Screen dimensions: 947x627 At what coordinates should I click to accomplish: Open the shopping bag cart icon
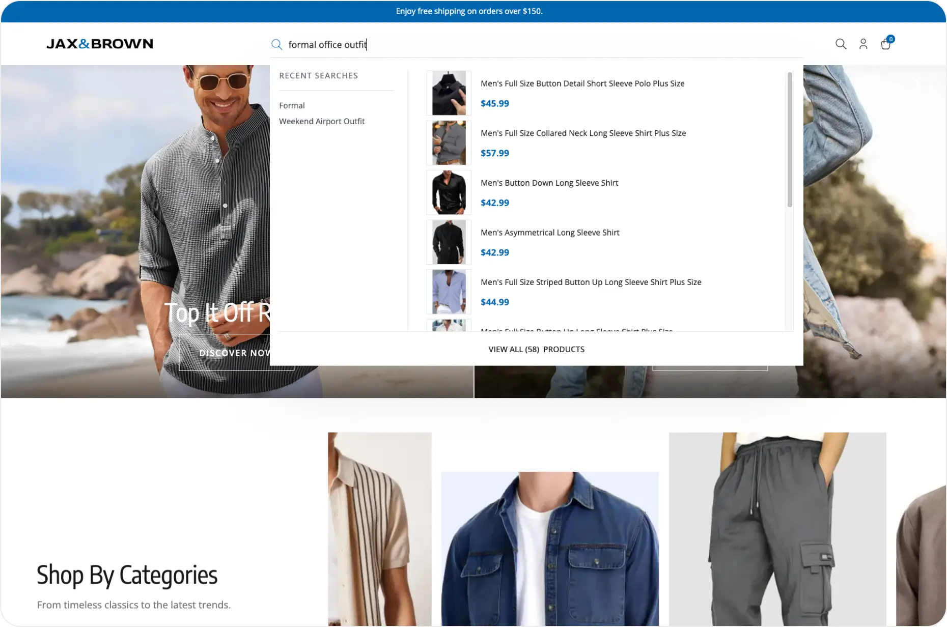point(885,44)
